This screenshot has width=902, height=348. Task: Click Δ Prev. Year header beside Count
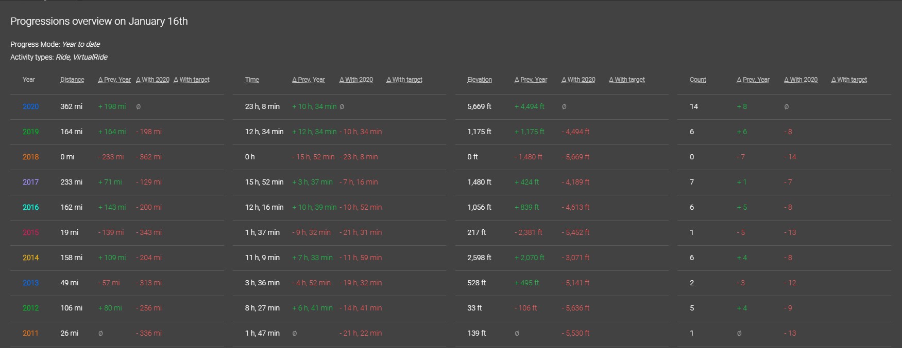pyautogui.click(x=753, y=80)
